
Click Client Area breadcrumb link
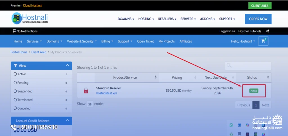39,52
